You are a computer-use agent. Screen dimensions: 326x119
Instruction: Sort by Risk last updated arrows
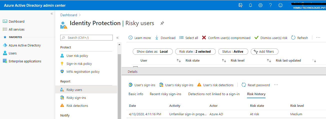pos(314,61)
